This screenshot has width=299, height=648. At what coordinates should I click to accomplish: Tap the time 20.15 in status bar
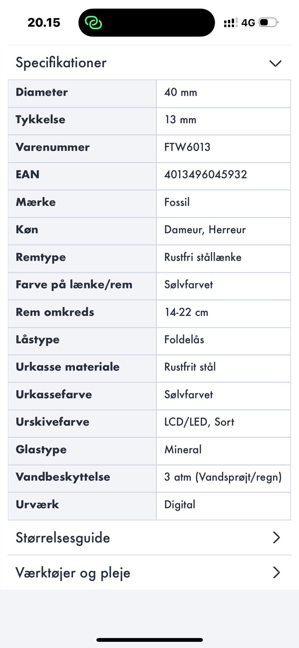(x=44, y=22)
